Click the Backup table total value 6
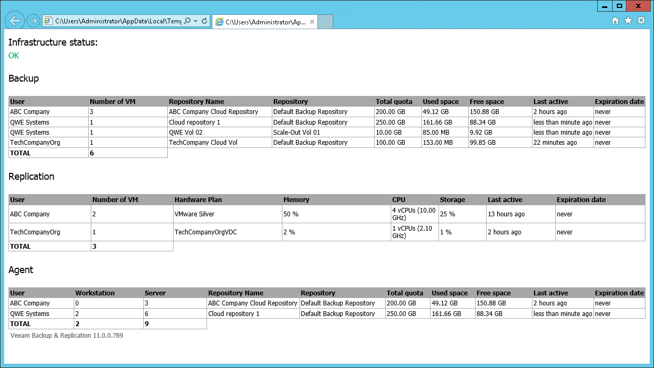Screen dimensions: 654x368 [92, 153]
